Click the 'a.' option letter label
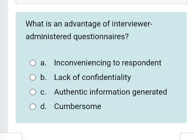Image resolution: width=194 pixels, height=140 pixels. tap(43, 63)
